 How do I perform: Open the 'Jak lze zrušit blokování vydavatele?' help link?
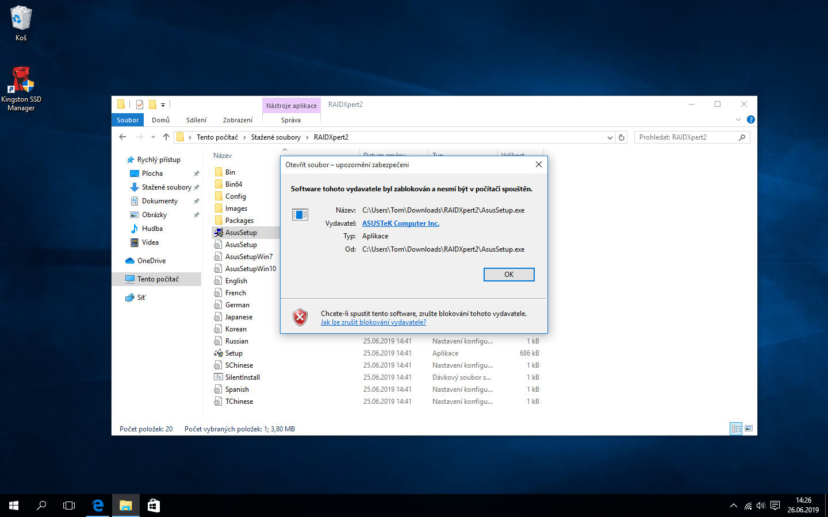[373, 322]
